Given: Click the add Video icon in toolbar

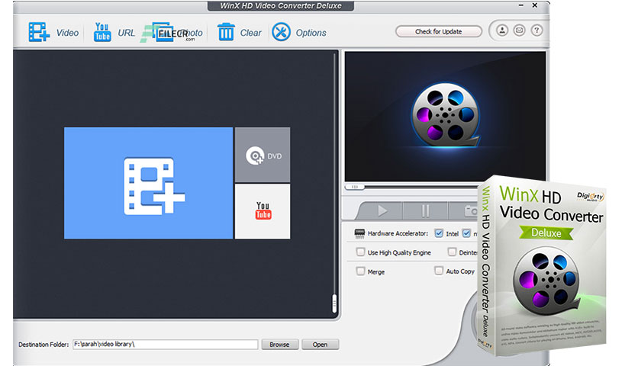Looking at the screenshot, I should 39,32.
